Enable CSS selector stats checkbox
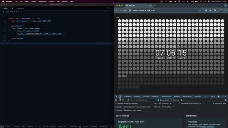Image resolution: width=228 pixels, height=128 pixels. (x=116, y=110)
